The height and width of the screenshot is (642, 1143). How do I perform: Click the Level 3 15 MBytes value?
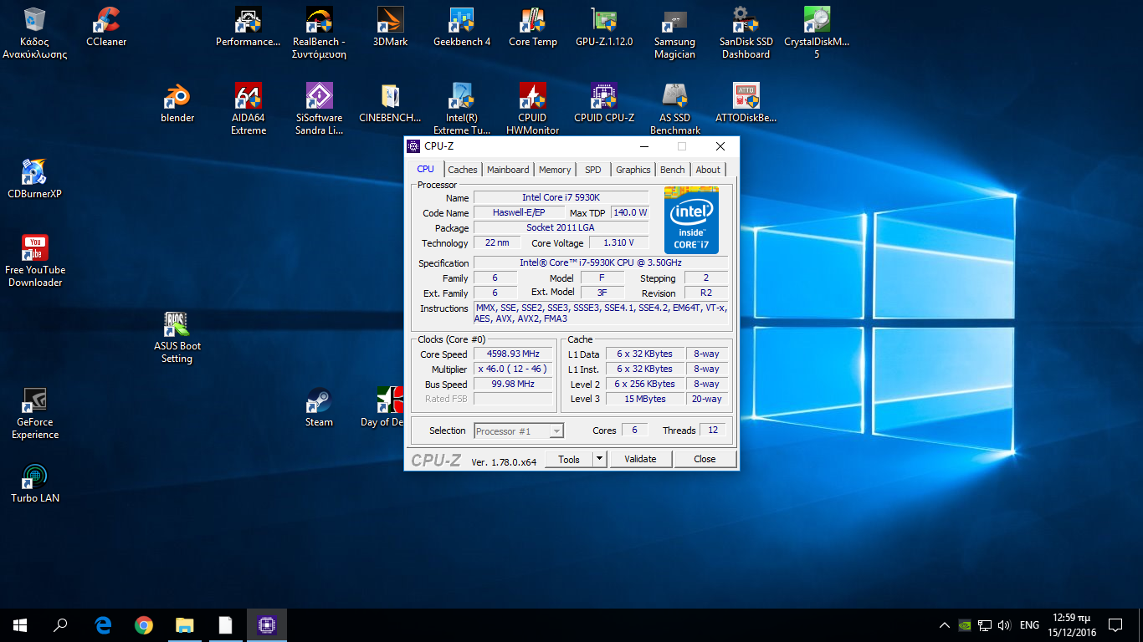click(x=645, y=399)
